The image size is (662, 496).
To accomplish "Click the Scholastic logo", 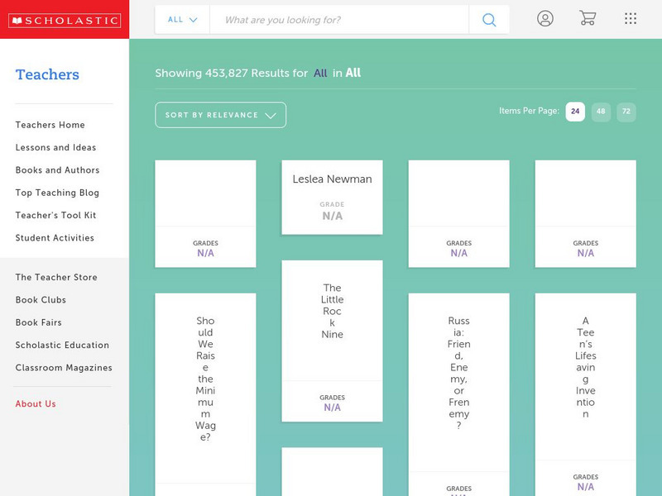I will 65,20.
